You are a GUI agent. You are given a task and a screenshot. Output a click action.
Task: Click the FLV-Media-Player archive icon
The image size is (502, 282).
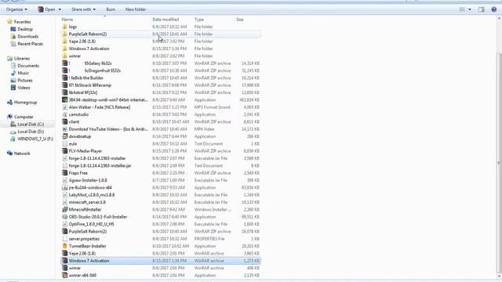(x=64, y=151)
